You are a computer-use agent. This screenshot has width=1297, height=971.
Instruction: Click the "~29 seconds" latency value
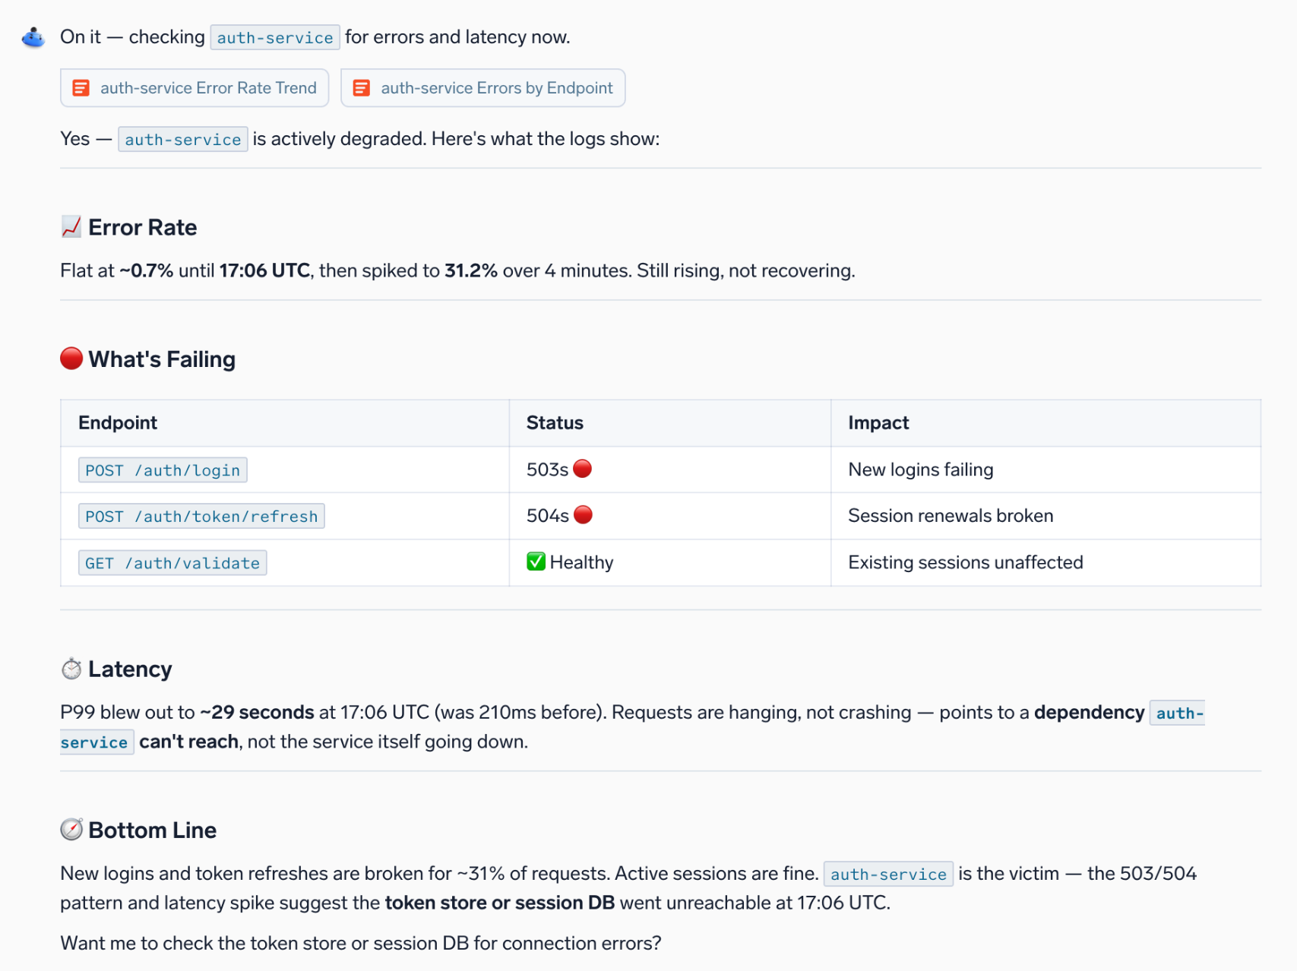(x=257, y=712)
